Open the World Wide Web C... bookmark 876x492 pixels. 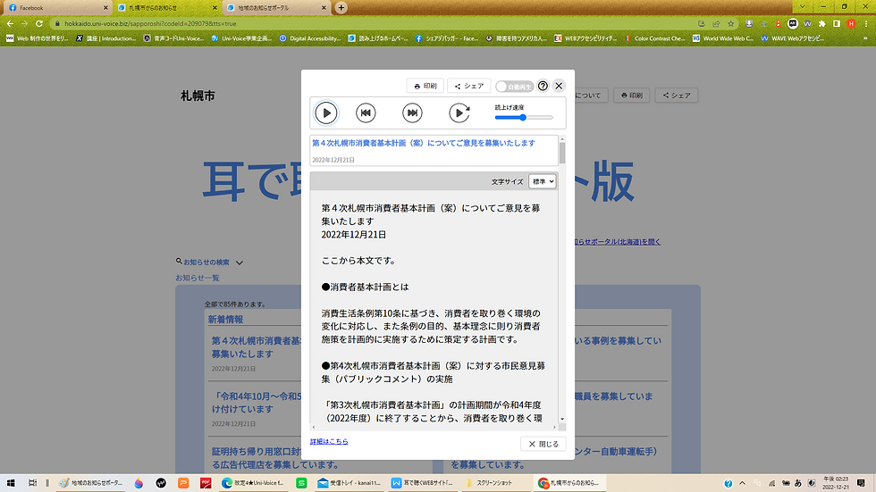pos(723,38)
